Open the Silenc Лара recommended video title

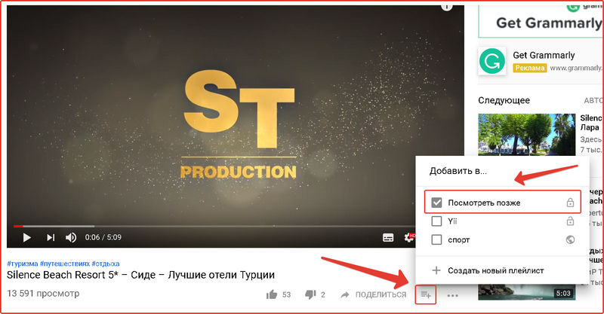(591, 123)
